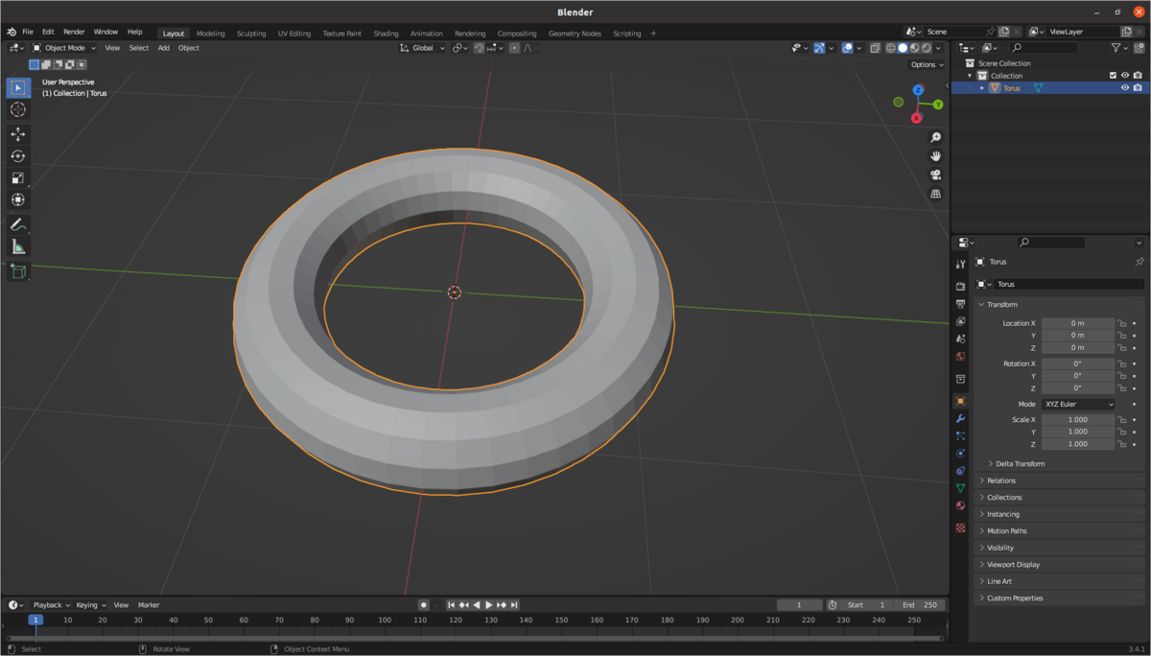Choose the Rotate tool in toolbar
The height and width of the screenshot is (656, 1151).
coord(18,156)
